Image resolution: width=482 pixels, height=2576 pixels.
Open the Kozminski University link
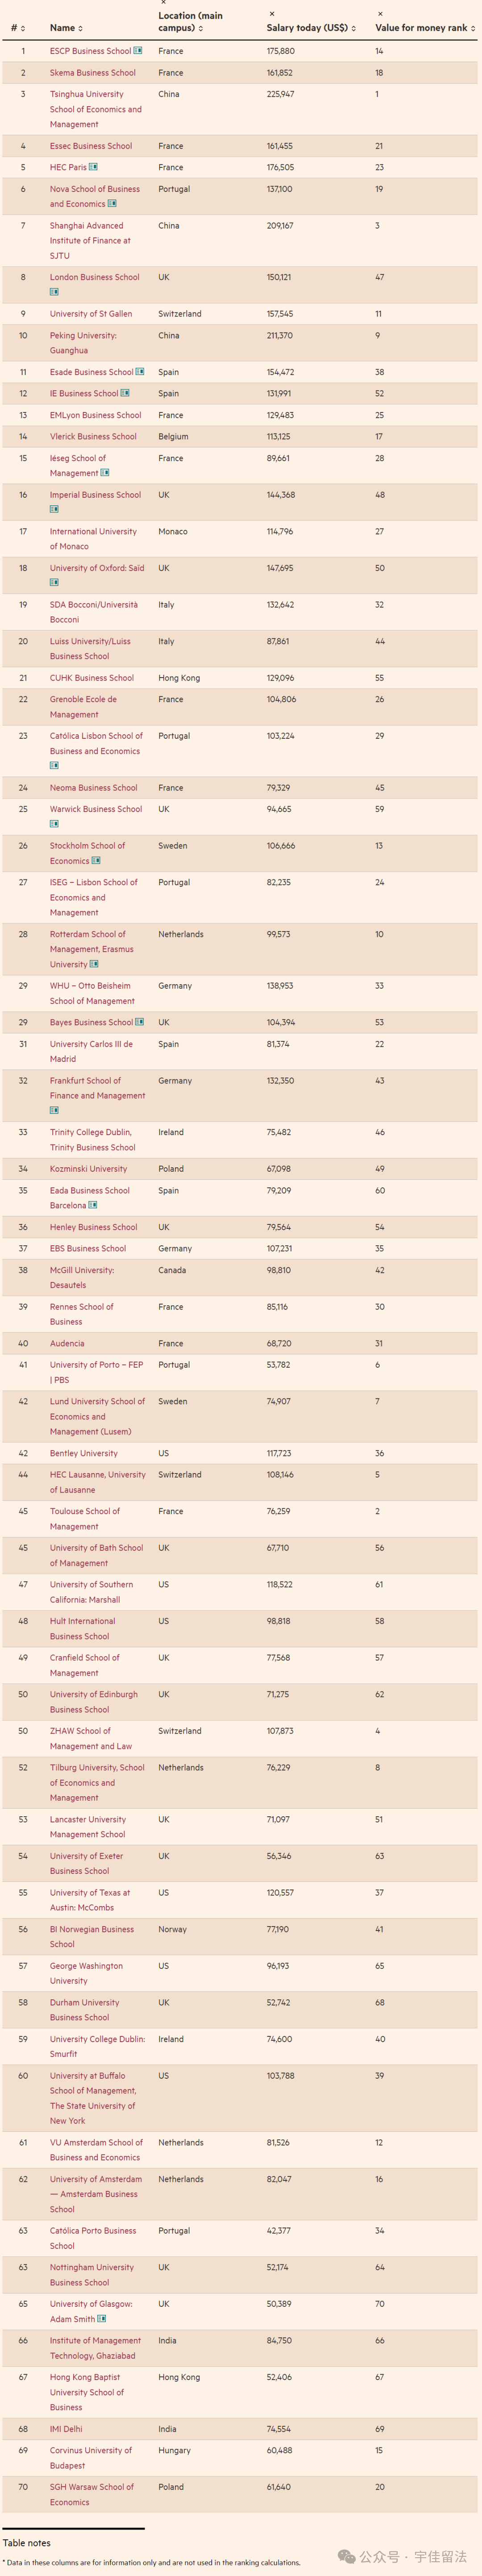coord(88,1169)
